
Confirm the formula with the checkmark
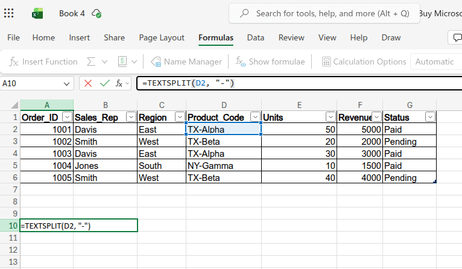(104, 83)
